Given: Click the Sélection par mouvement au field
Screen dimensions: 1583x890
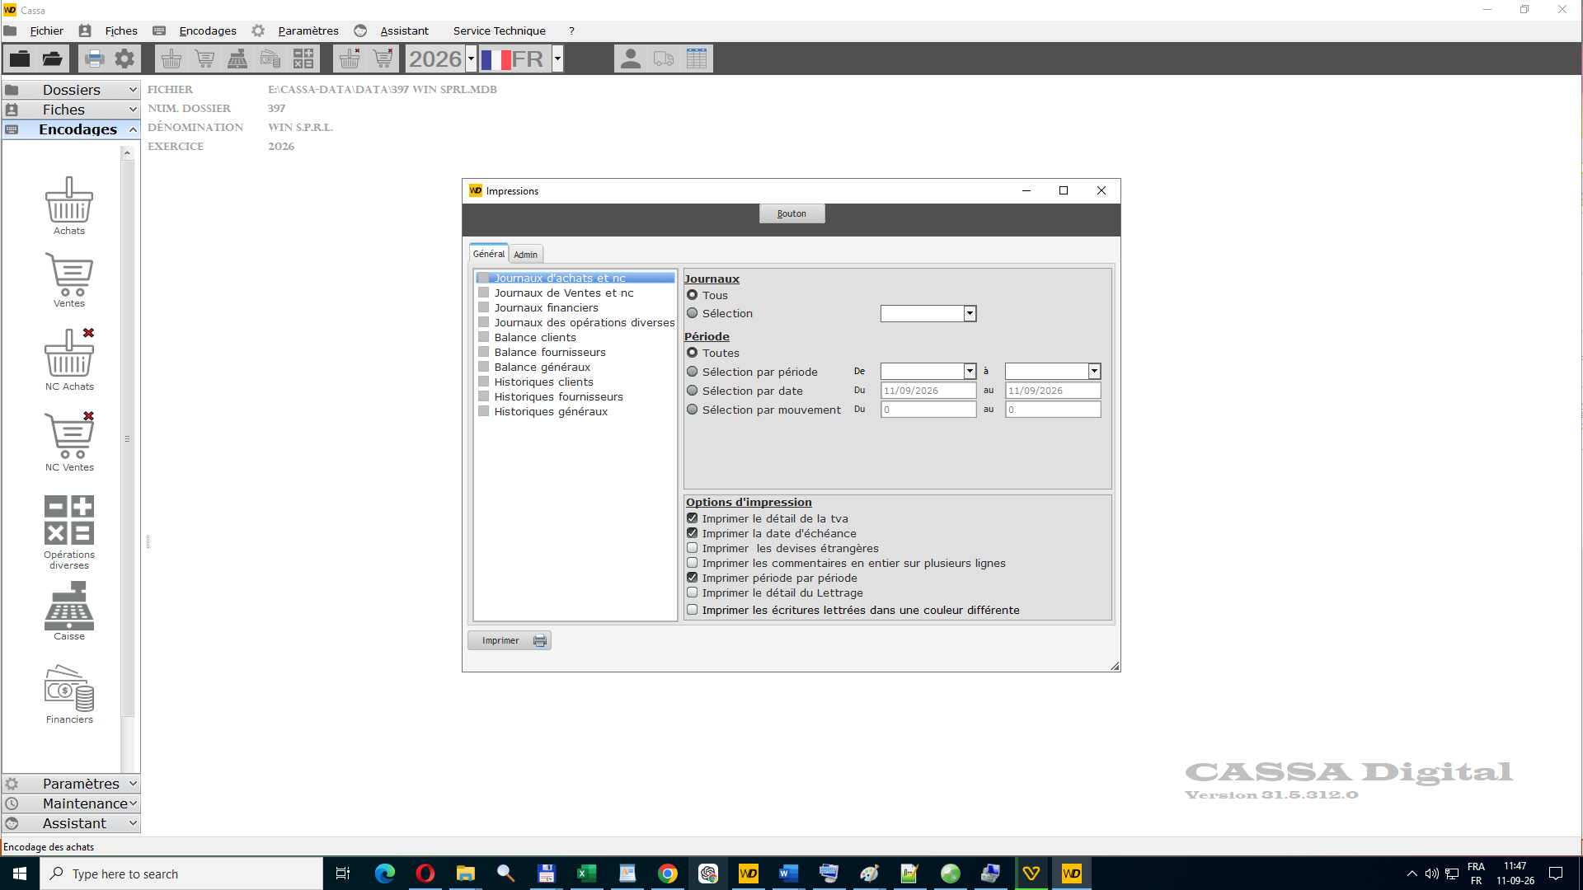Looking at the screenshot, I should (1053, 410).
